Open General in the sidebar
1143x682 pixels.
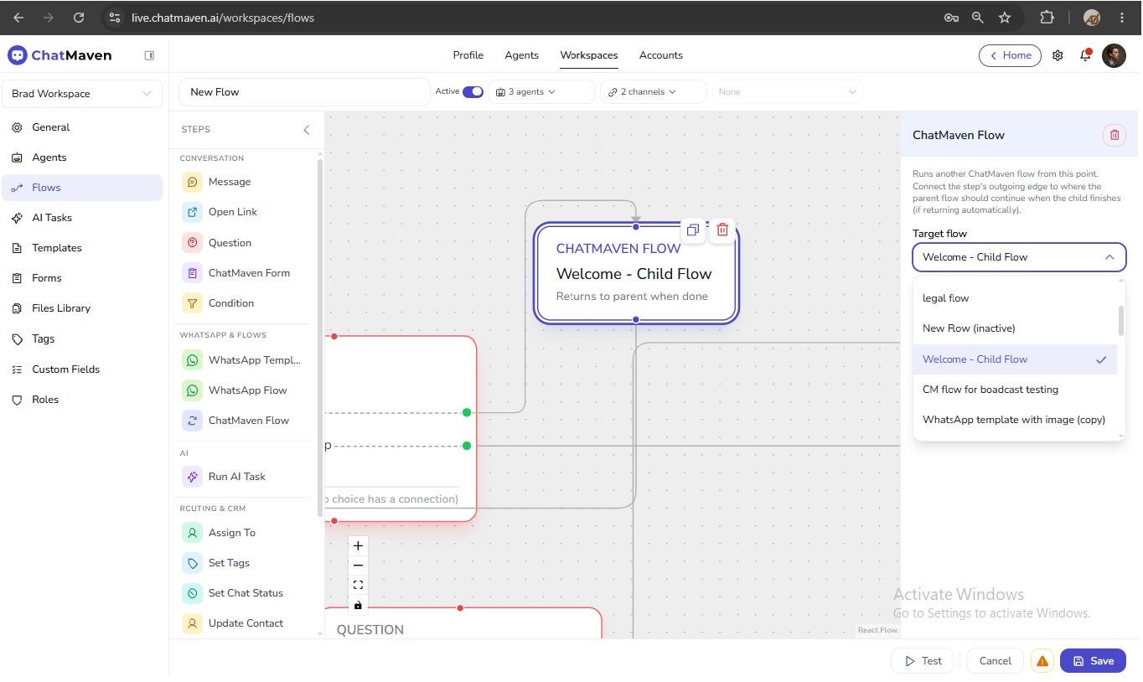pos(82,127)
